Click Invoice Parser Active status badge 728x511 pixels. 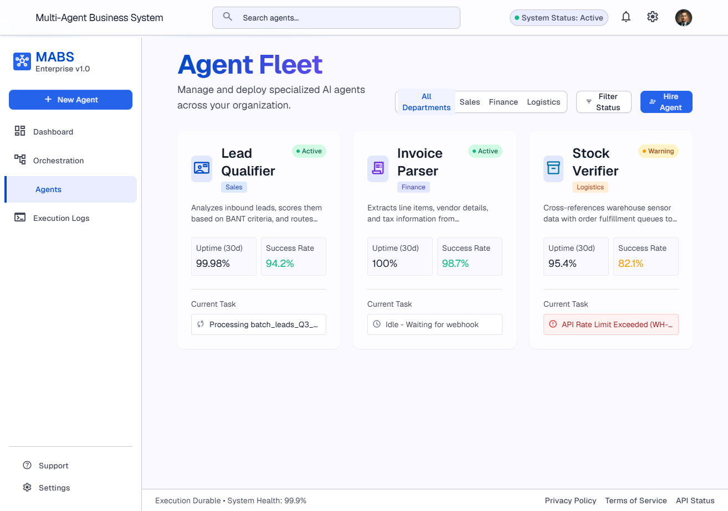click(x=485, y=151)
